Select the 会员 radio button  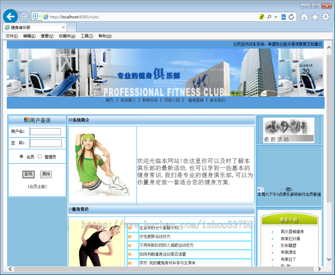point(21,156)
